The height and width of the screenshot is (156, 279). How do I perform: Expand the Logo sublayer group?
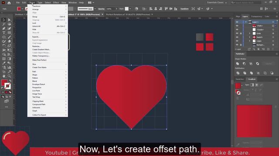pos(249,41)
